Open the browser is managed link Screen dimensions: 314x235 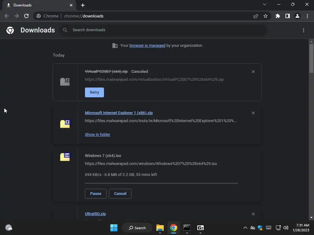(147, 46)
